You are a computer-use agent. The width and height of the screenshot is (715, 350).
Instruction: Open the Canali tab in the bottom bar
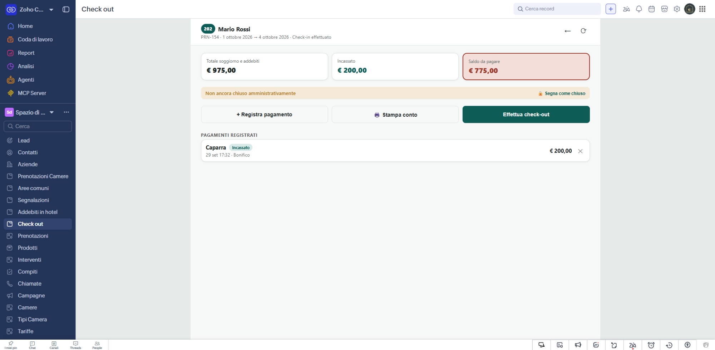(x=54, y=345)
